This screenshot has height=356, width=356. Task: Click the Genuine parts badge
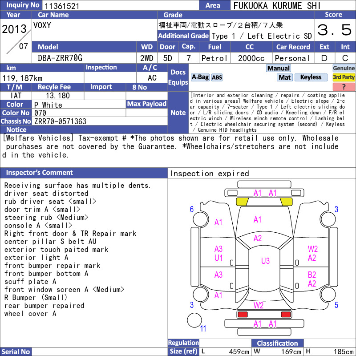tap(344, 68)
